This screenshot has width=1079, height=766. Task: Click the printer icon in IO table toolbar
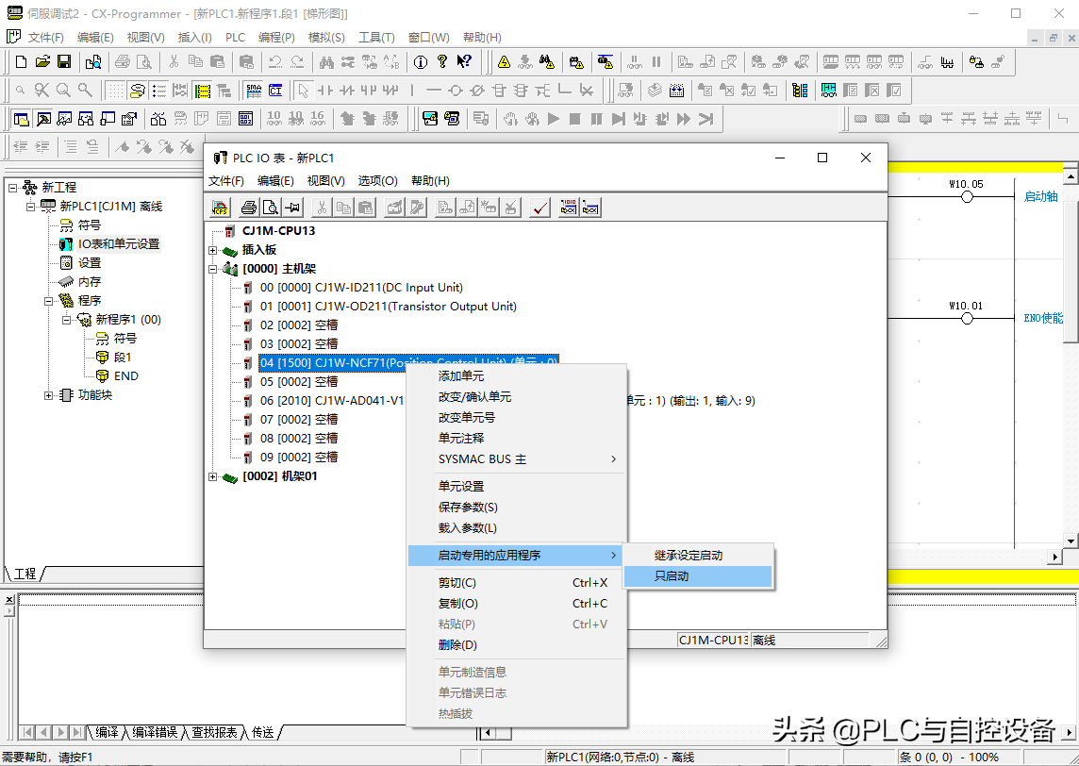point(248,208)
